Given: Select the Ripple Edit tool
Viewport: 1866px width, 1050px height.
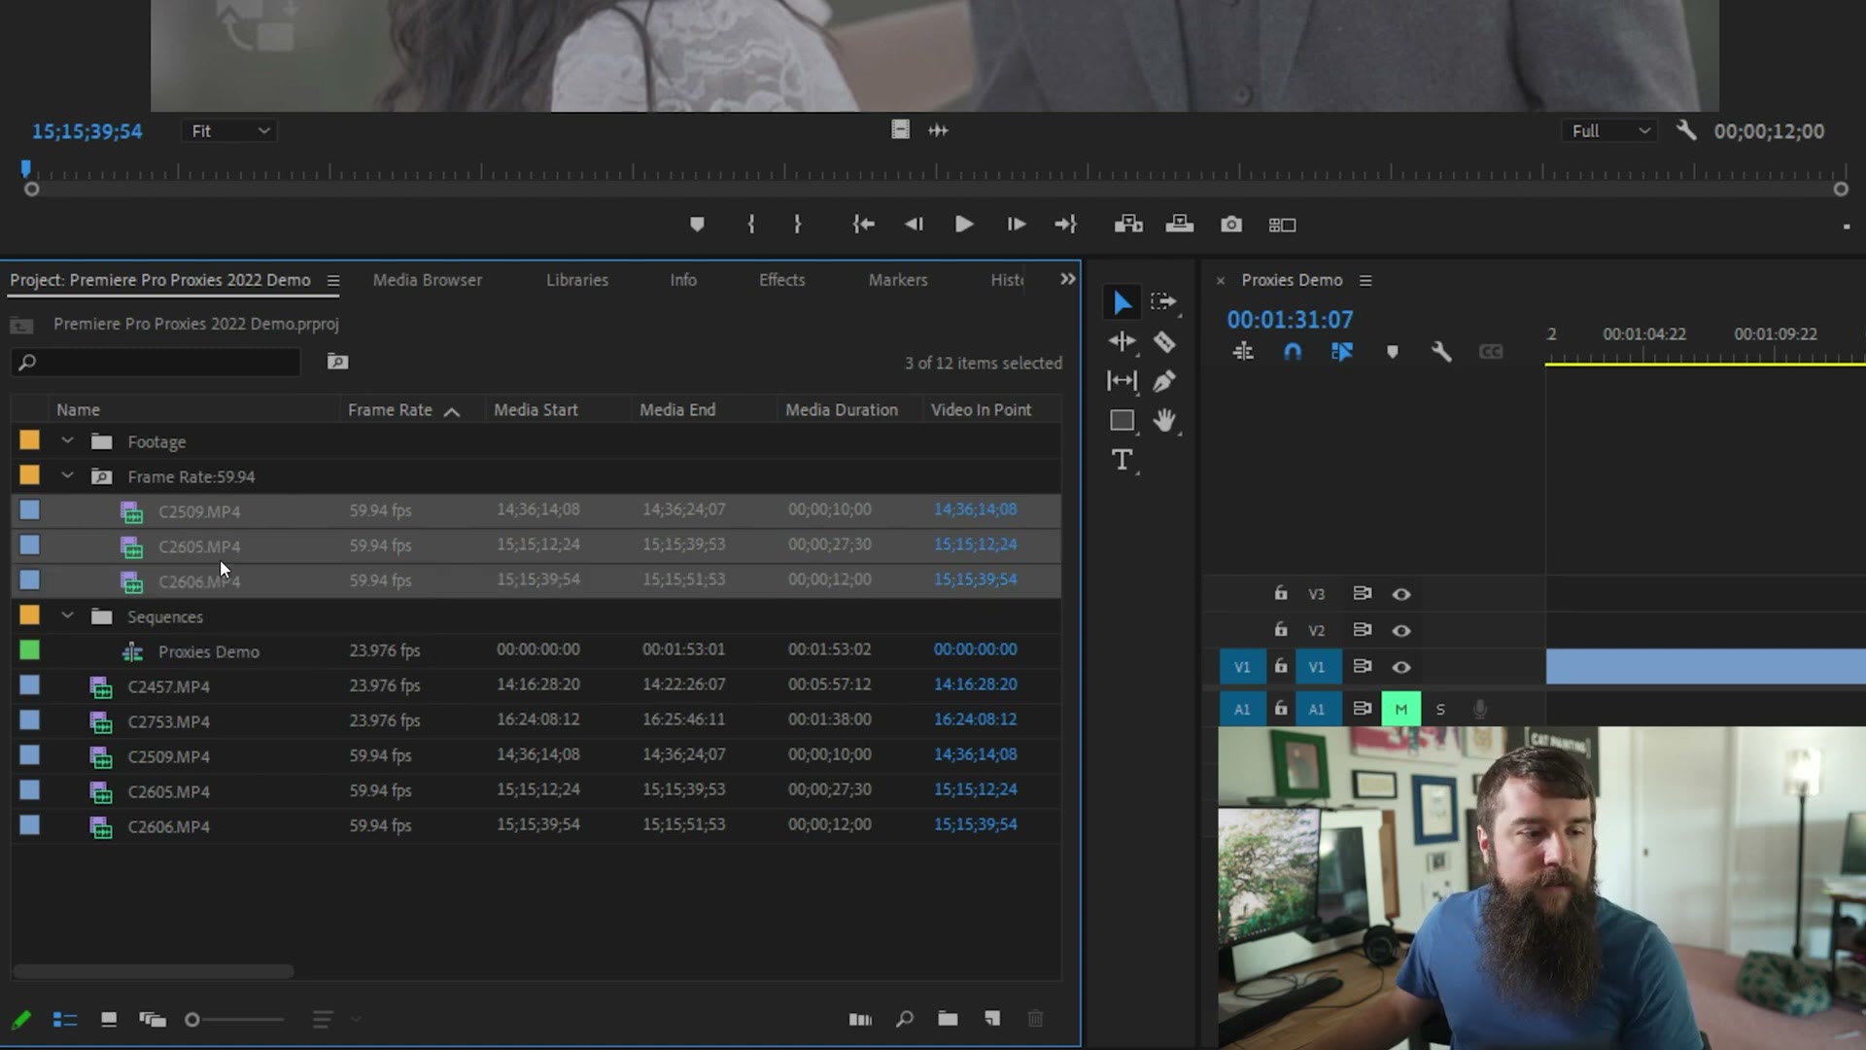Looking at the screenshot, I should (1122, 341).
